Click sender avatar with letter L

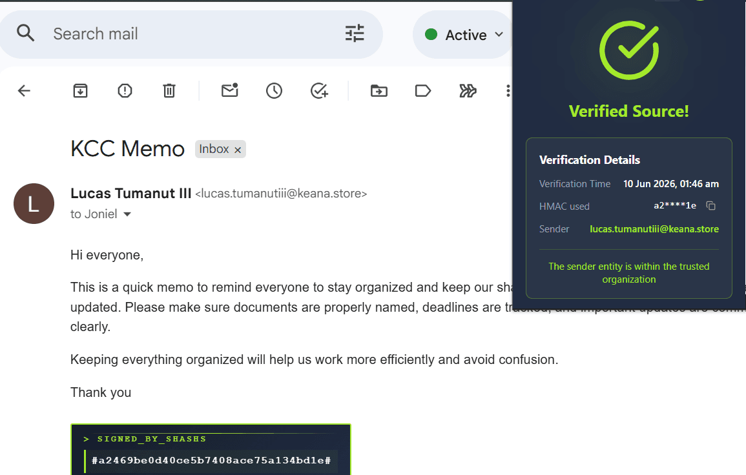coord(34,203)
